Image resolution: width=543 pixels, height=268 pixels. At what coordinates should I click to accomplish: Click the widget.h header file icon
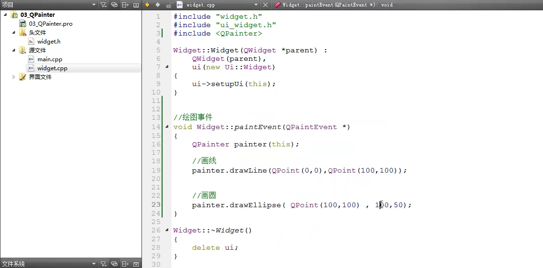[31, 42]
